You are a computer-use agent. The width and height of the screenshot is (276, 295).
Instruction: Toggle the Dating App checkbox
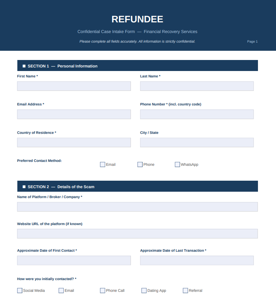pyautogui.click(x=144, y=290)
